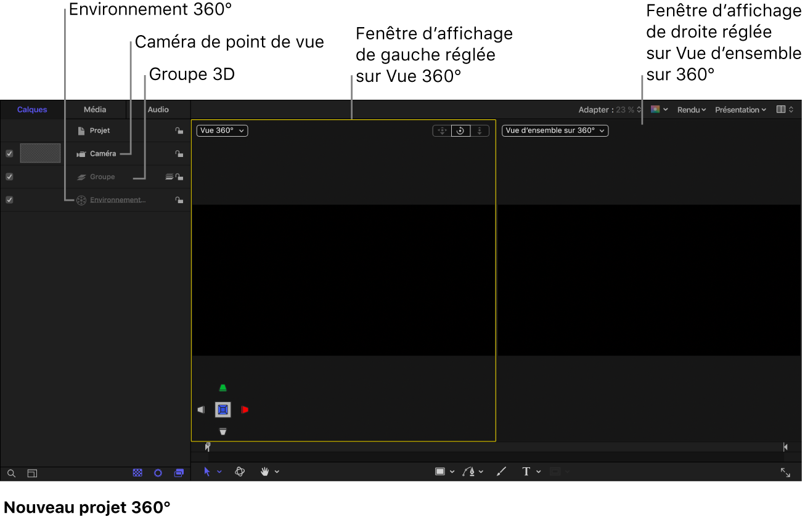The image size is (805, 519).
Task: Select the Hand tool
Action: point(265,472)
